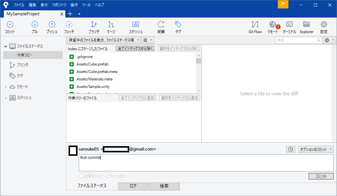Open the オプションのコミット dropdown

[x=316, y=149]
